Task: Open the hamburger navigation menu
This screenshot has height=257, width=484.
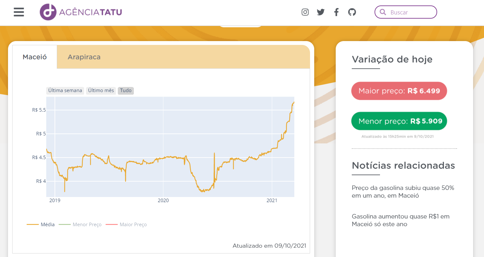Action: pos(19,12)
